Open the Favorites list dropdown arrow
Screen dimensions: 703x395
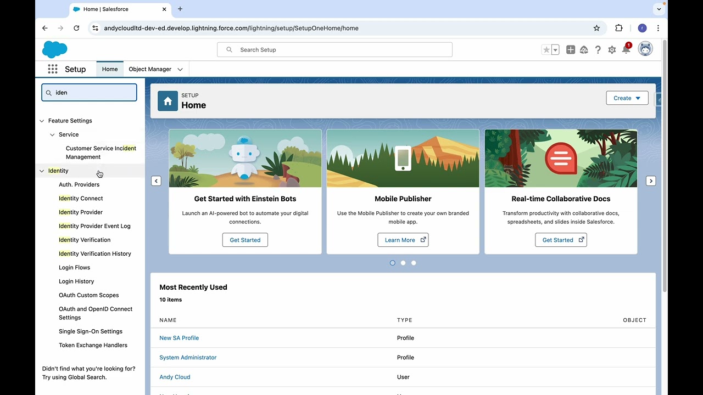tap(555, 50)
